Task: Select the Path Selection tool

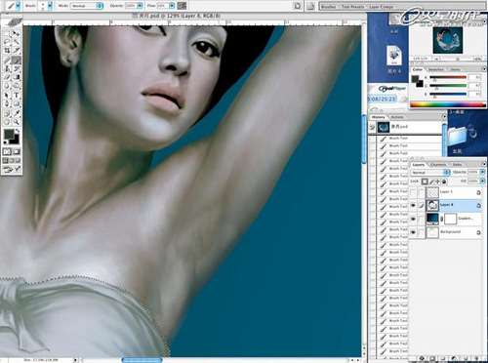Action: [7, 96]
